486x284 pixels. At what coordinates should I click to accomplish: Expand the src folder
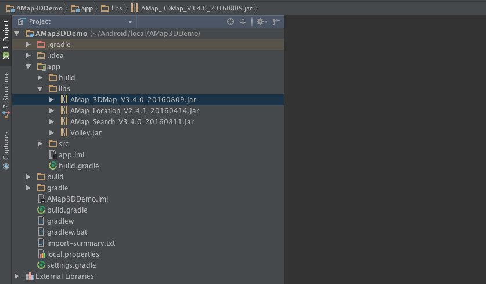(x=40, y=144)
